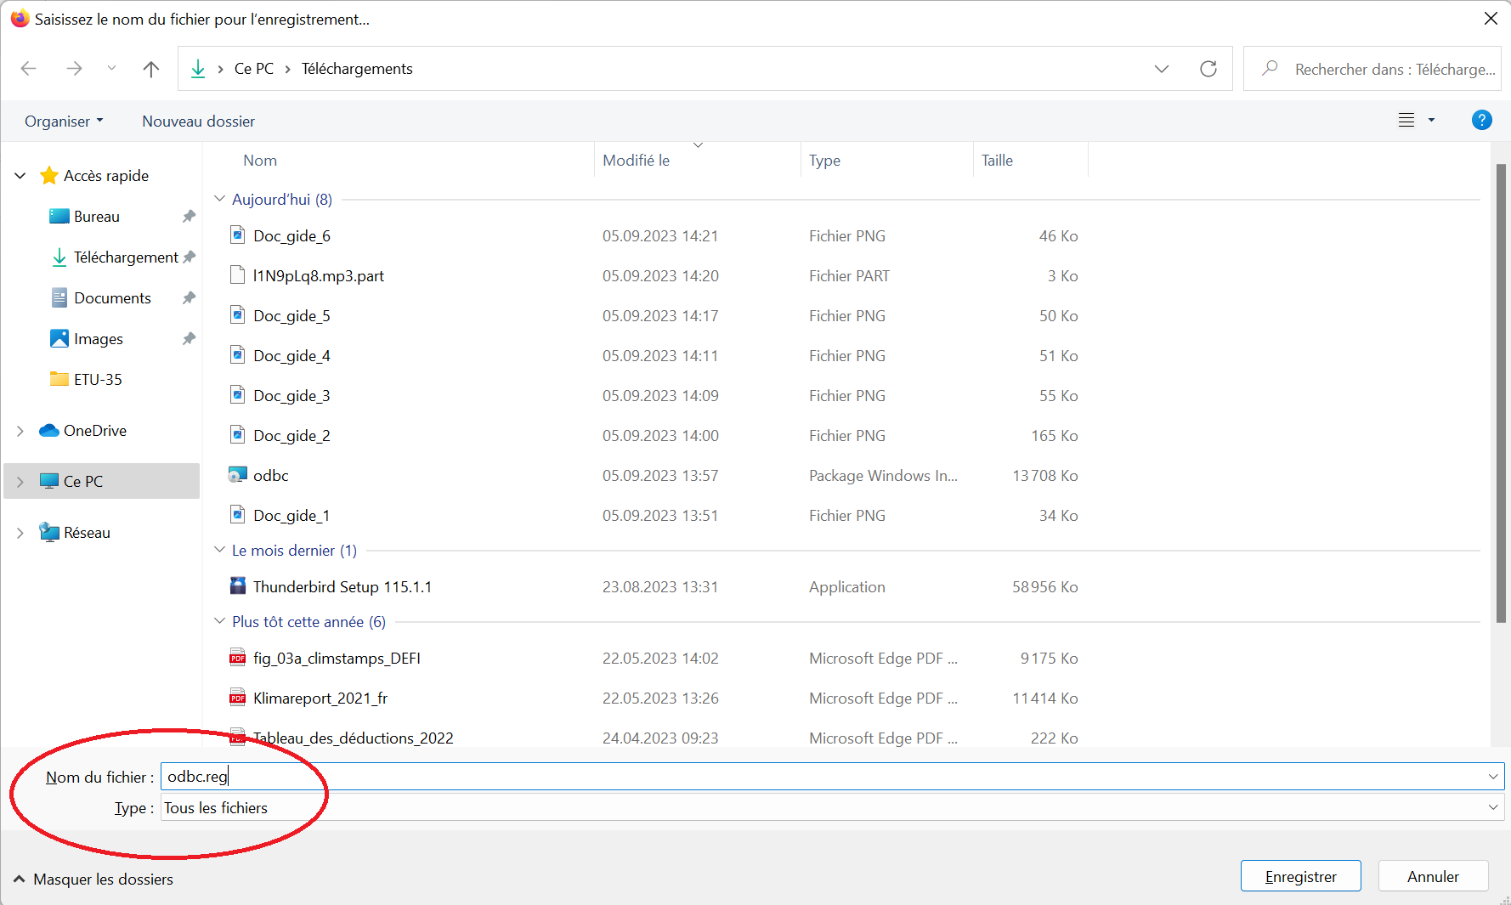The height and width of the screenshot is (905, 1511).
Task: Click the back navigation arrow
Action: pyautogui.click(x=29, y=69)
